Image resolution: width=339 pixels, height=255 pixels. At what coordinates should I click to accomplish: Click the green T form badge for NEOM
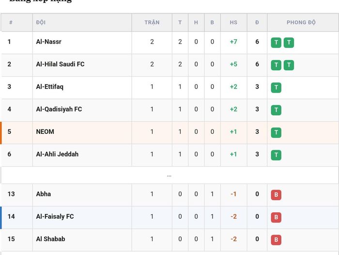click(276, 133)
